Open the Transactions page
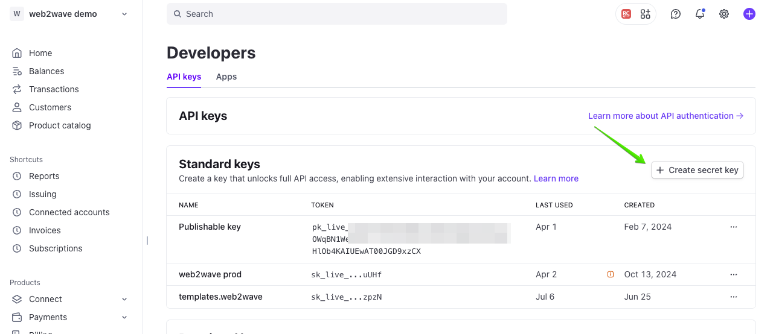 point(54,89)
